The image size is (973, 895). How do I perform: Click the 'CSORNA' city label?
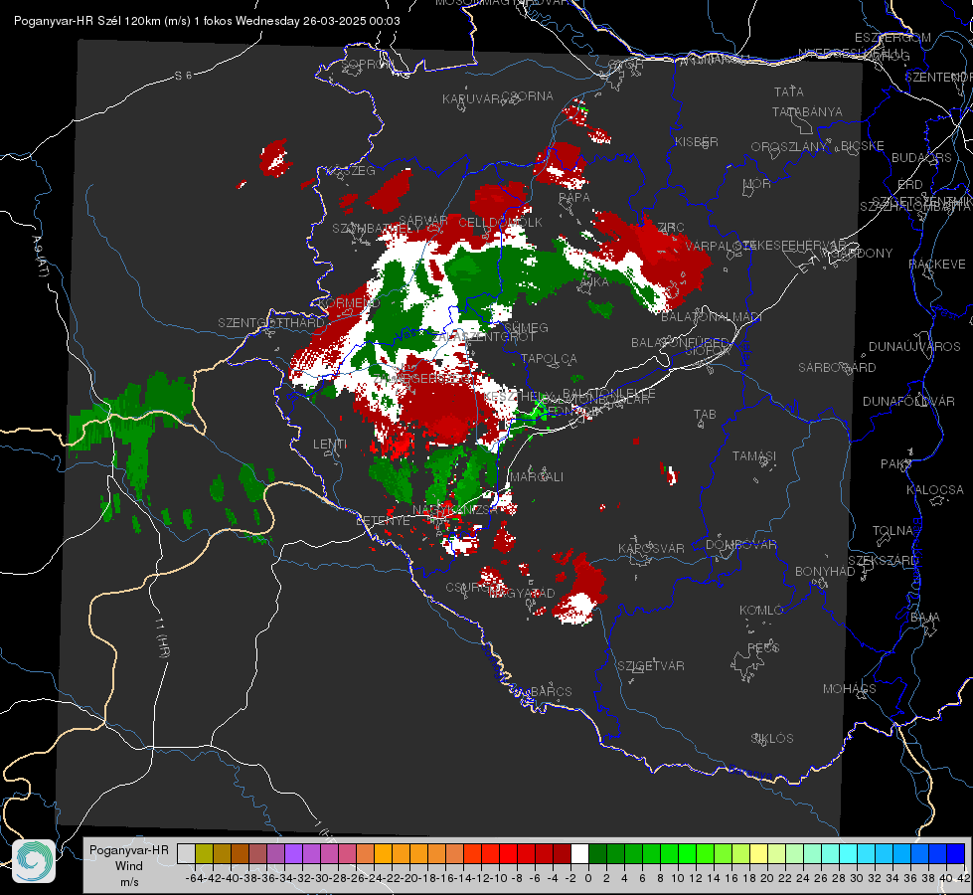(x=528, y=96)
